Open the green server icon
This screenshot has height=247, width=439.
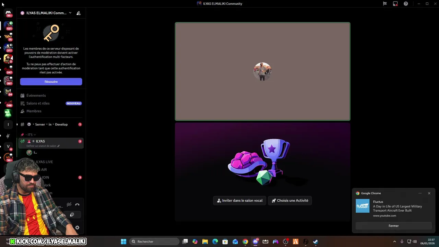coord(8,113)
